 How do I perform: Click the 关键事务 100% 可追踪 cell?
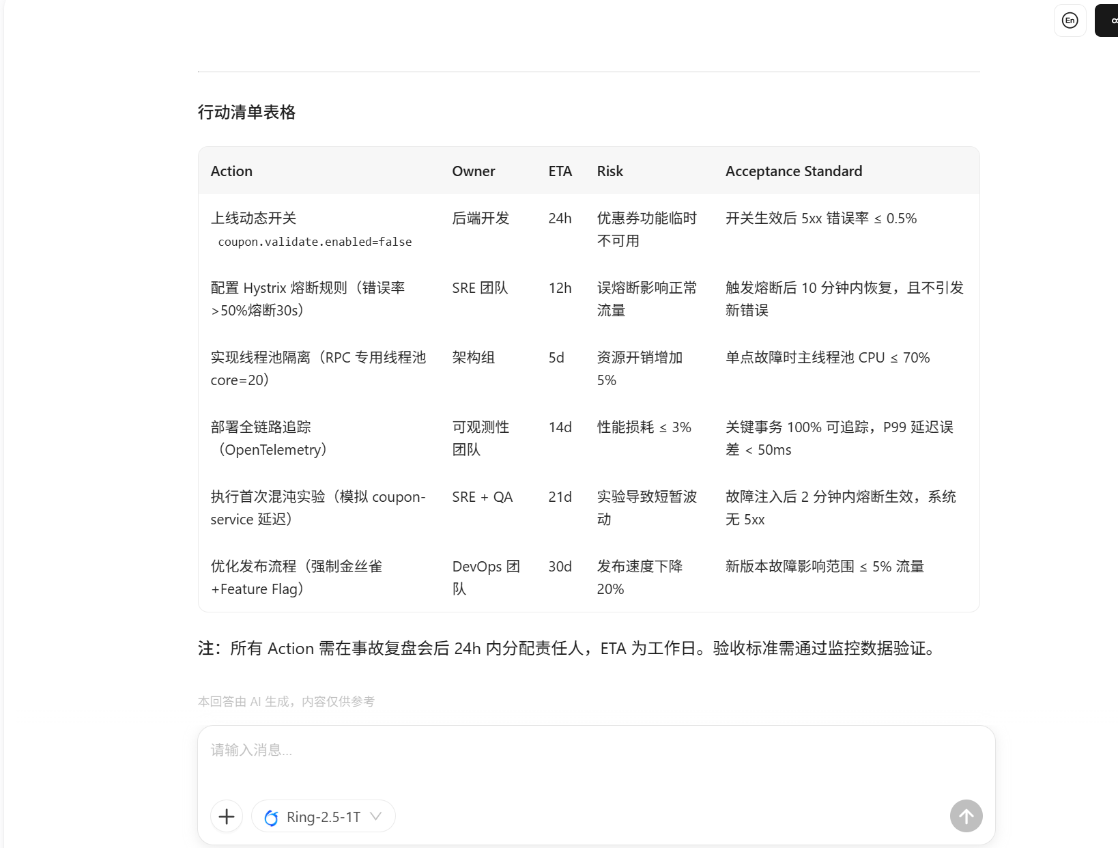840,438
